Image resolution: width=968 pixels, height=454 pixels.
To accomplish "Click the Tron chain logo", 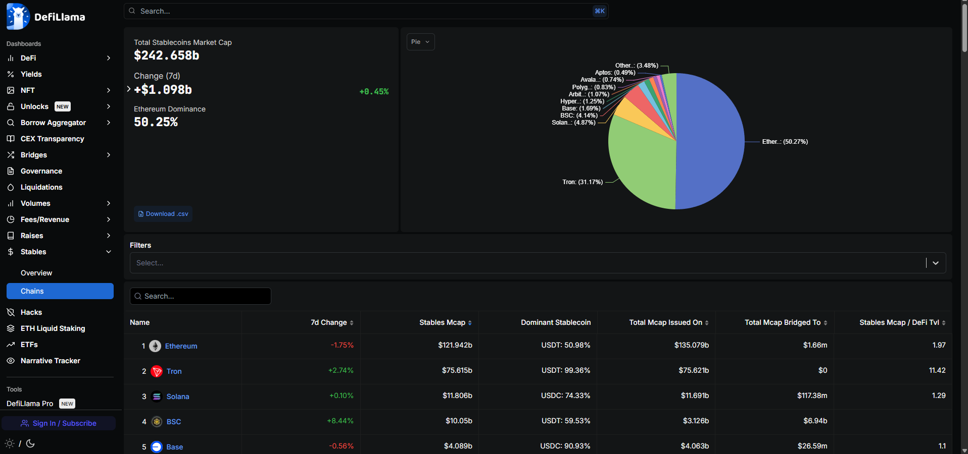I will tap(157, 371).
